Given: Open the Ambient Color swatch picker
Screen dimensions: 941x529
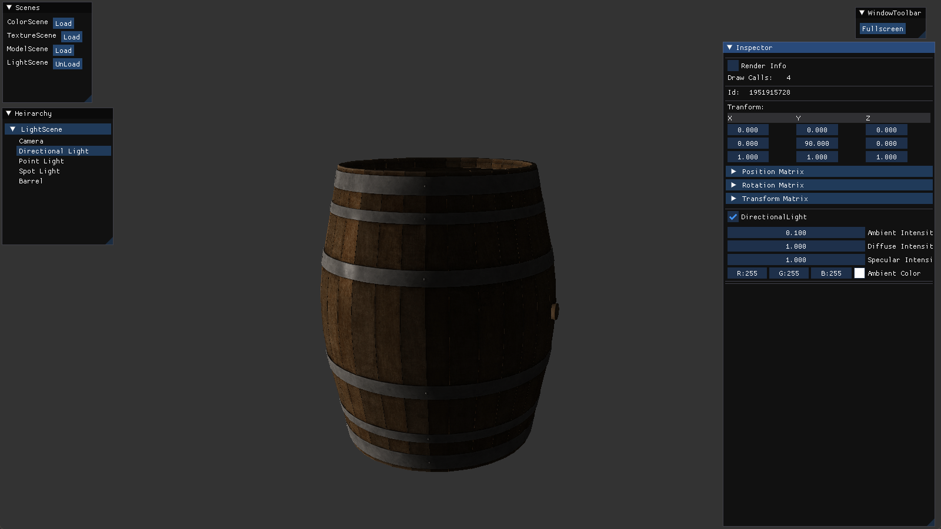Looking at the screenshot, I should pyautogui.click(x=859, y=273).
